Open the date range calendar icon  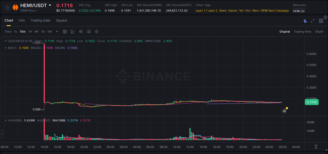65,32
